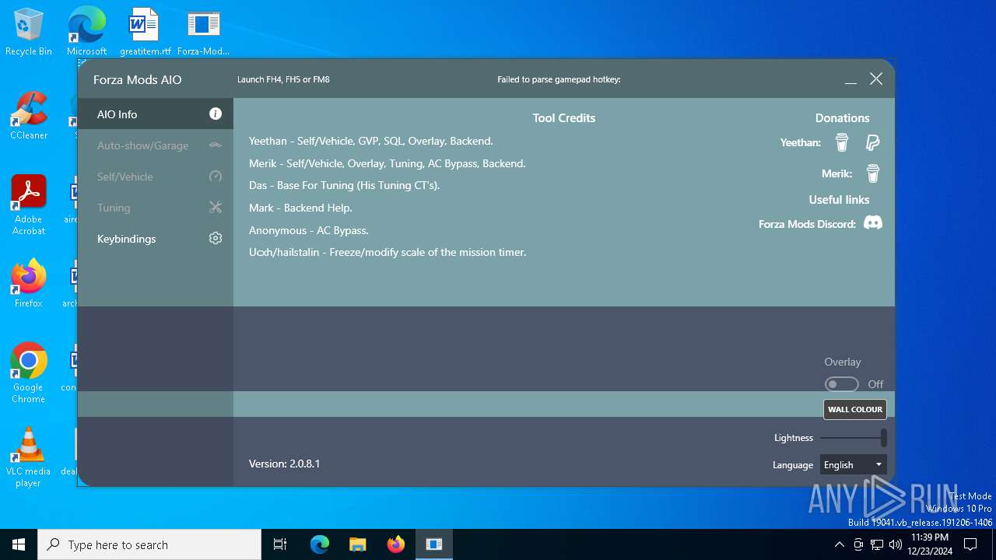Screen dimensions: 996x560
Task: Open File Explorer from the taskbar
Action: pos(357,544)
